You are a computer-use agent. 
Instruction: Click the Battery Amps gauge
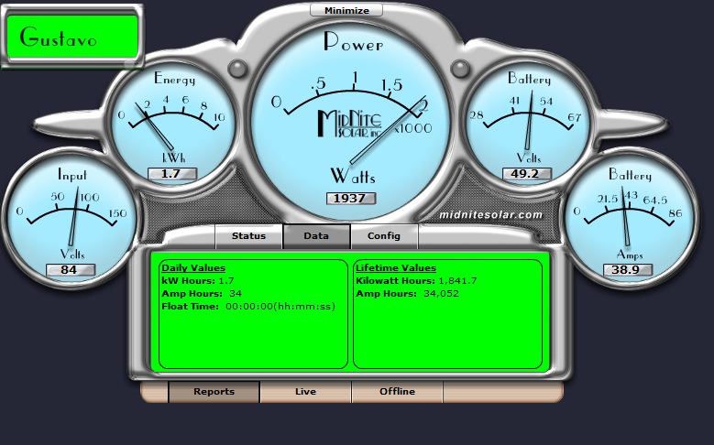tap(630, 220)
